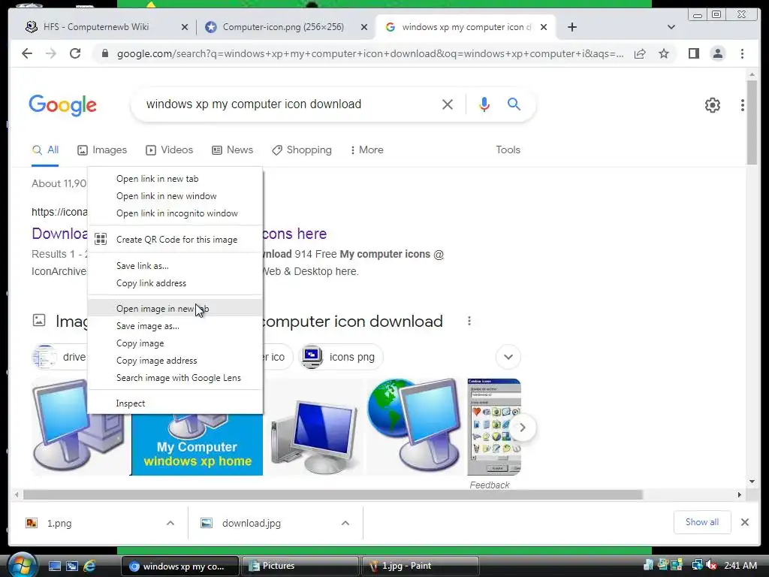Clear the Google search box text

coord(448,104)
